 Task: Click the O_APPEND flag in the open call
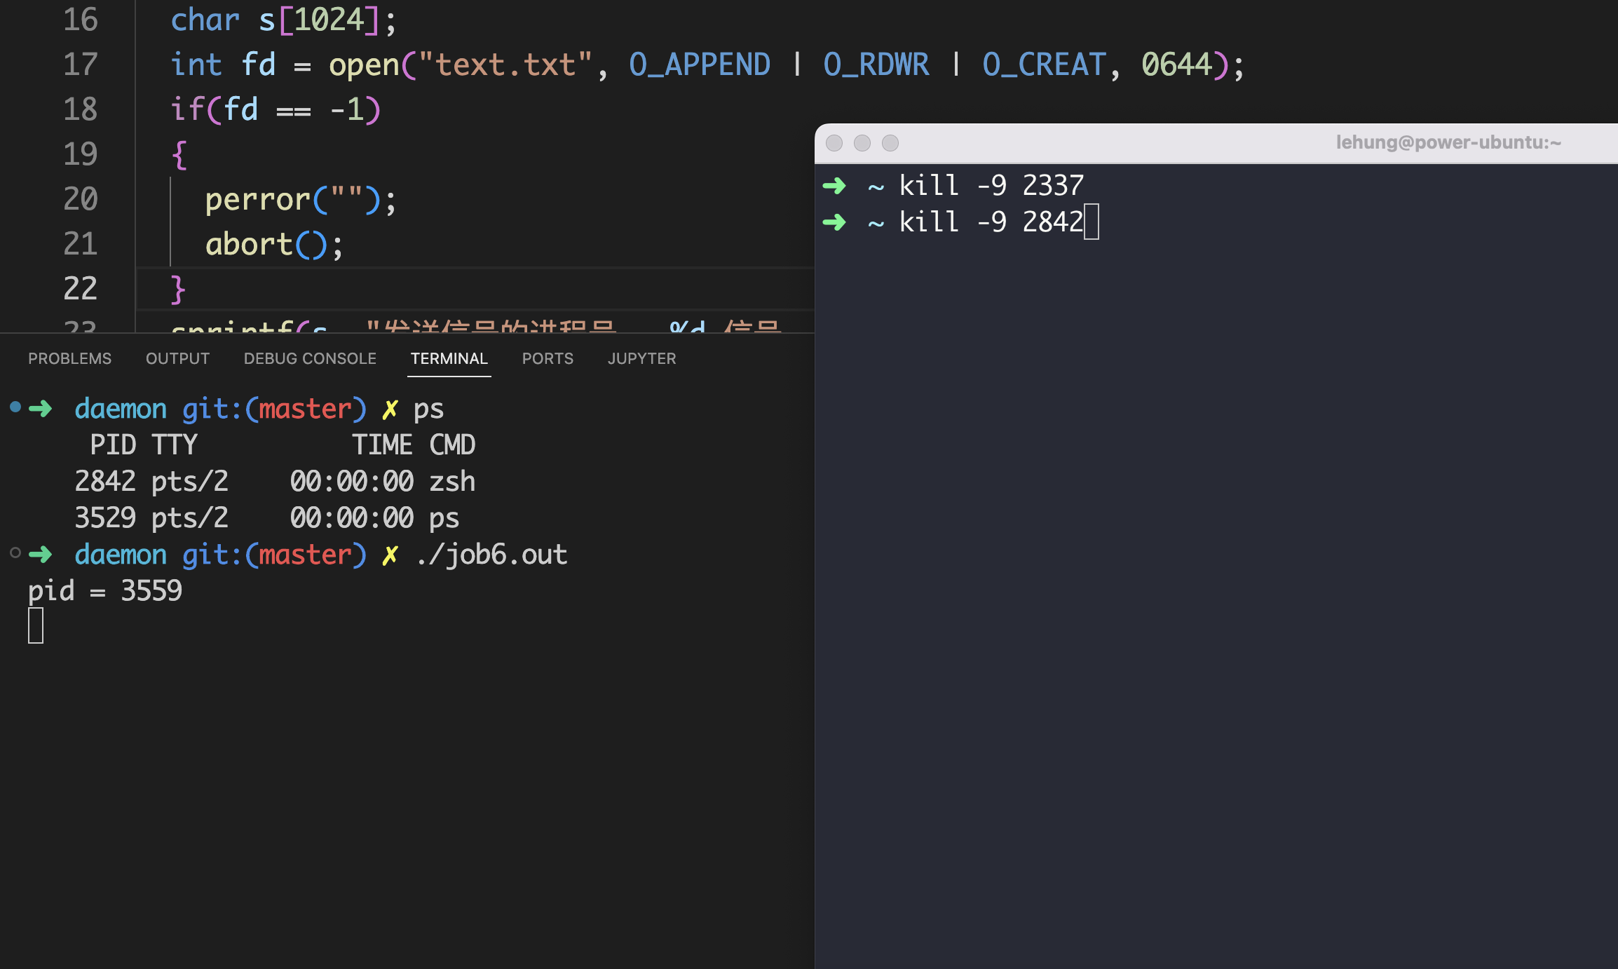[699, 65]
